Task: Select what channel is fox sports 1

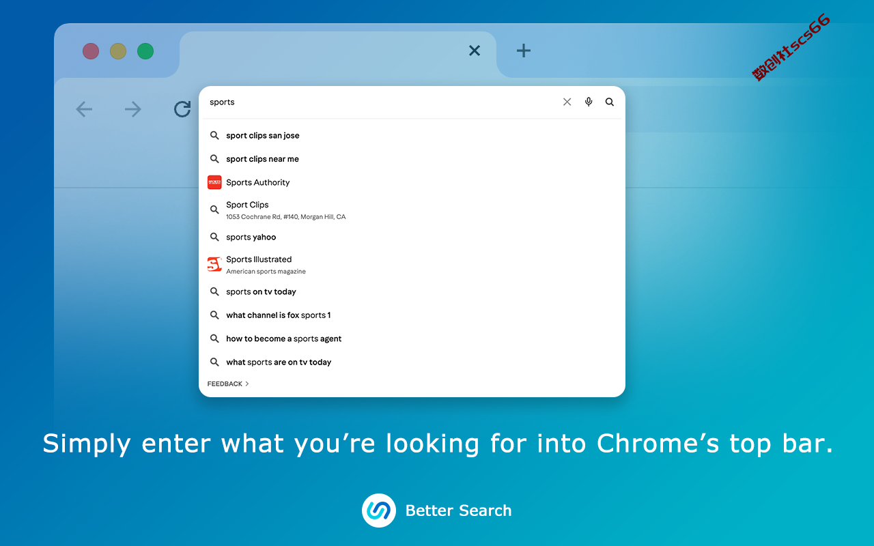Action: [412, 315]
